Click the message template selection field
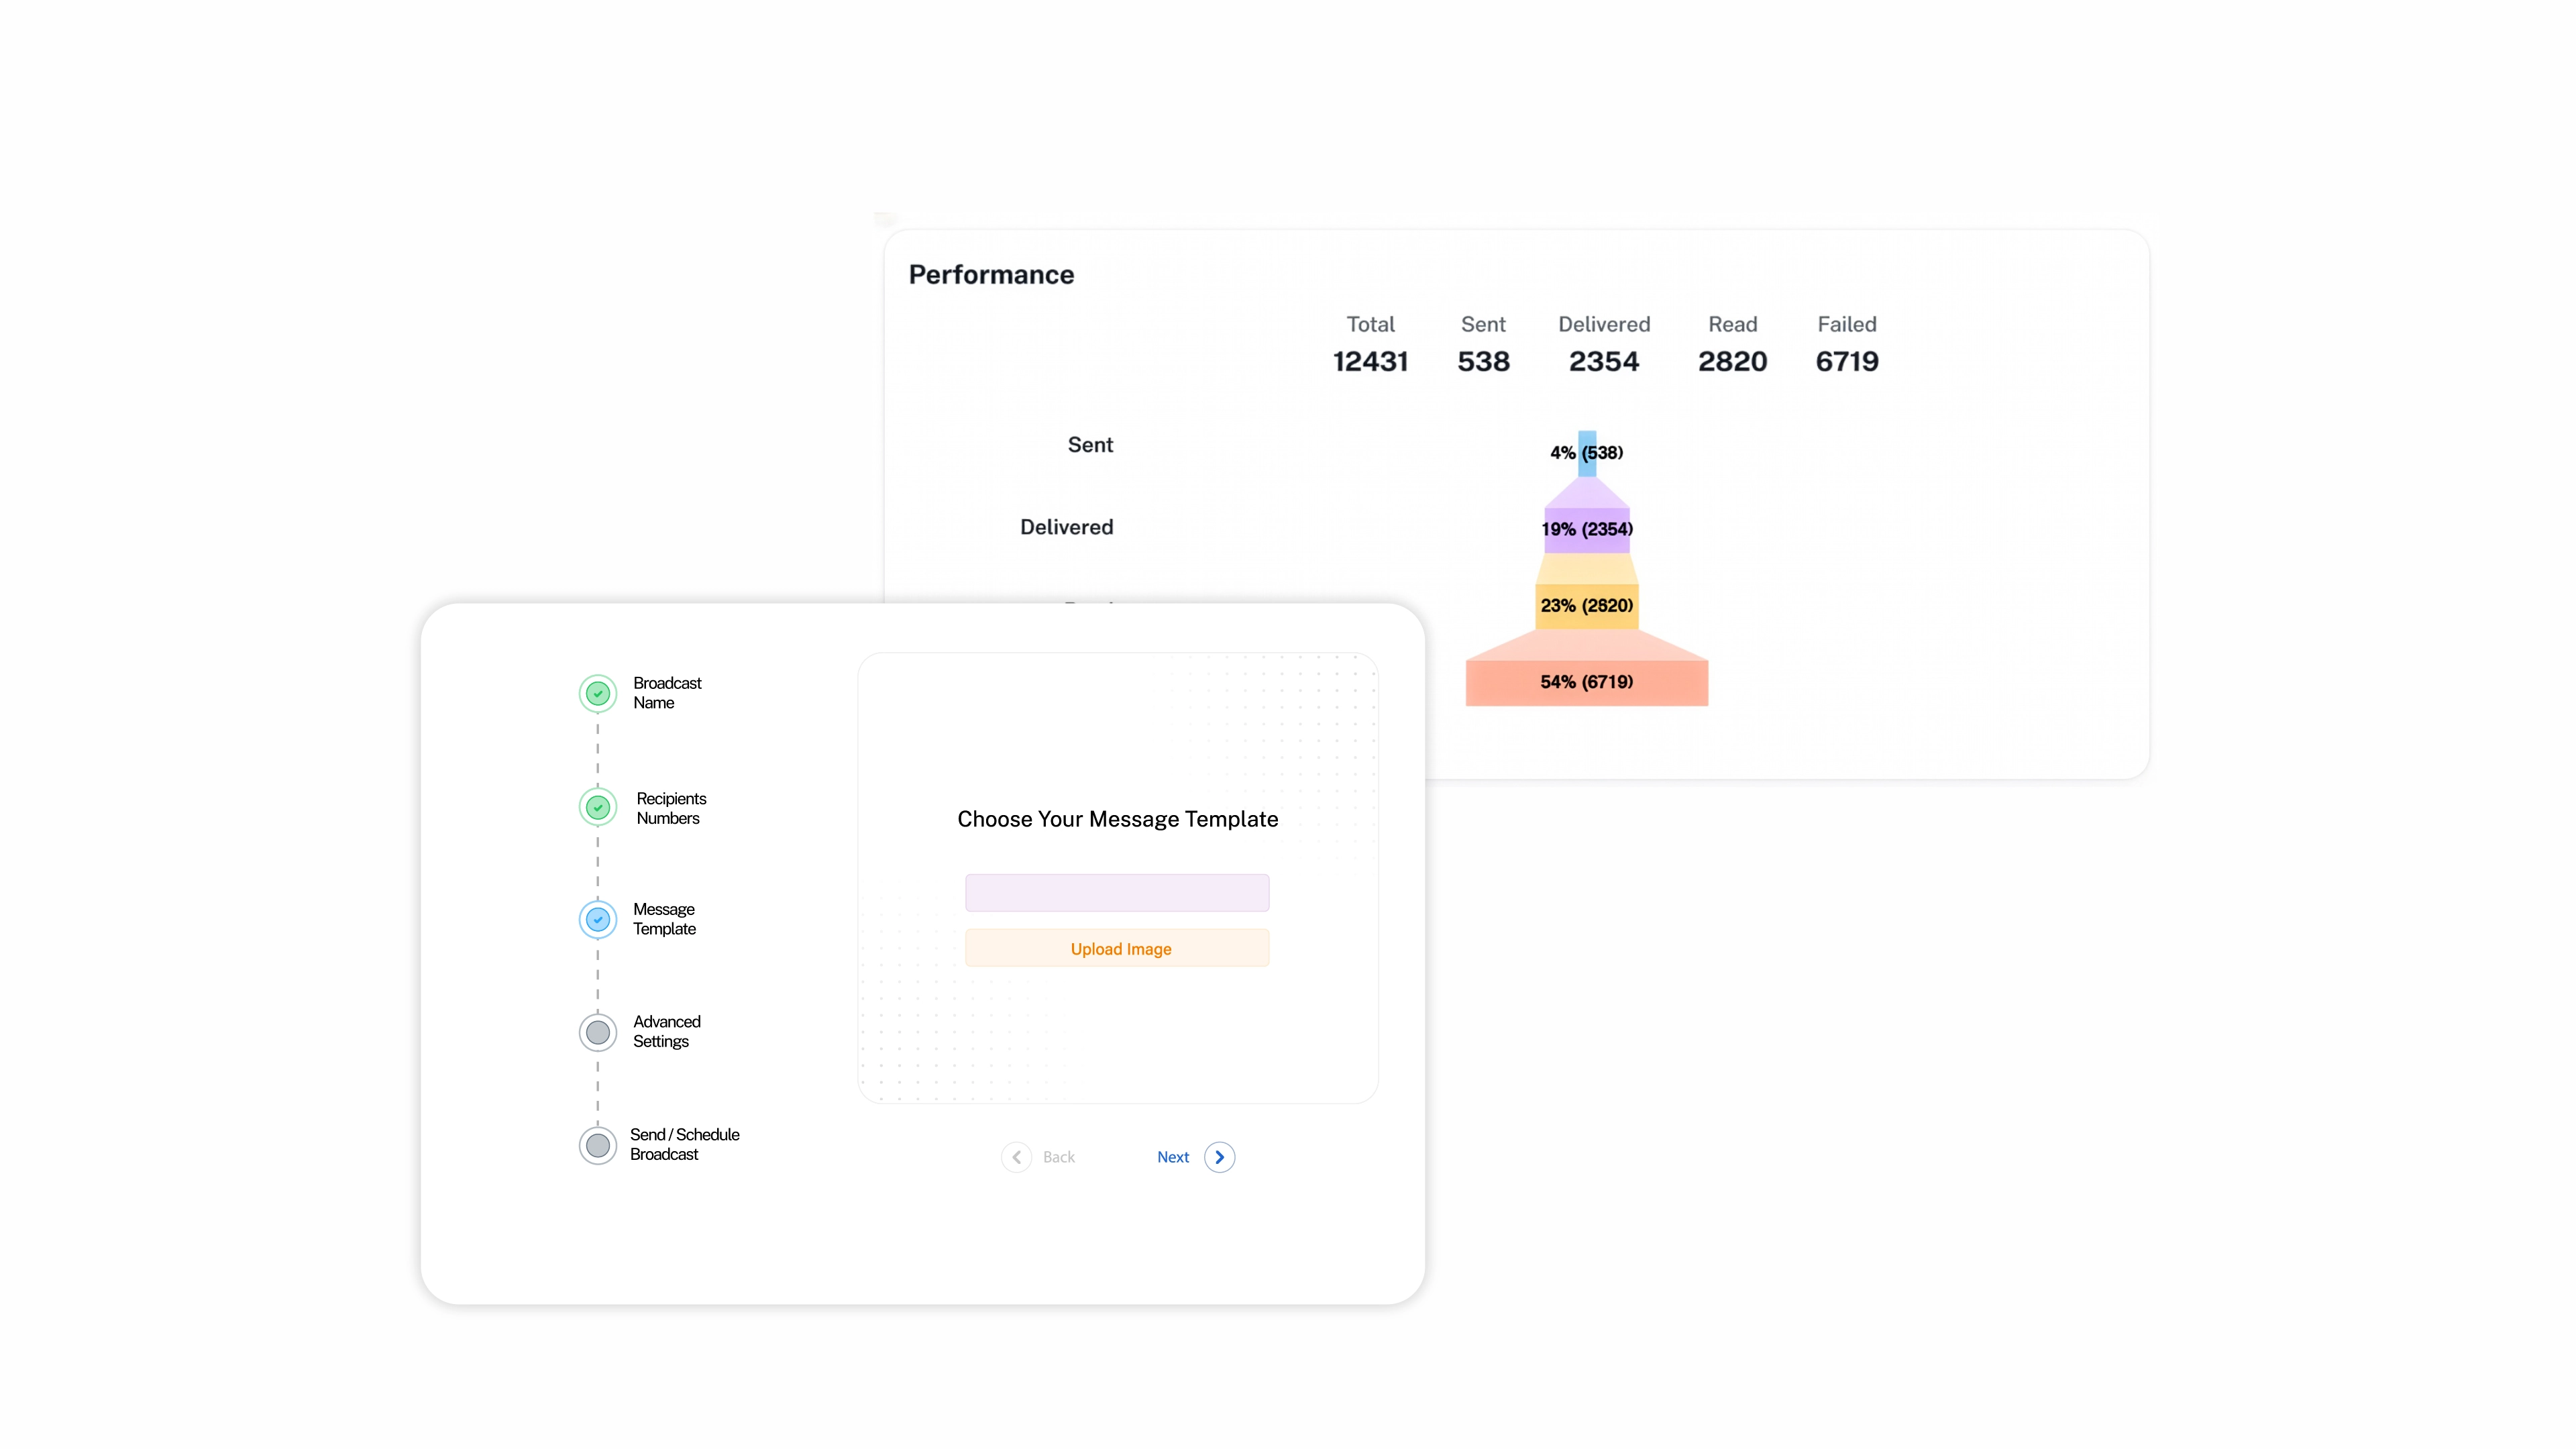This screenshot has height=1449, width=2576. [x=1117, y=892]
